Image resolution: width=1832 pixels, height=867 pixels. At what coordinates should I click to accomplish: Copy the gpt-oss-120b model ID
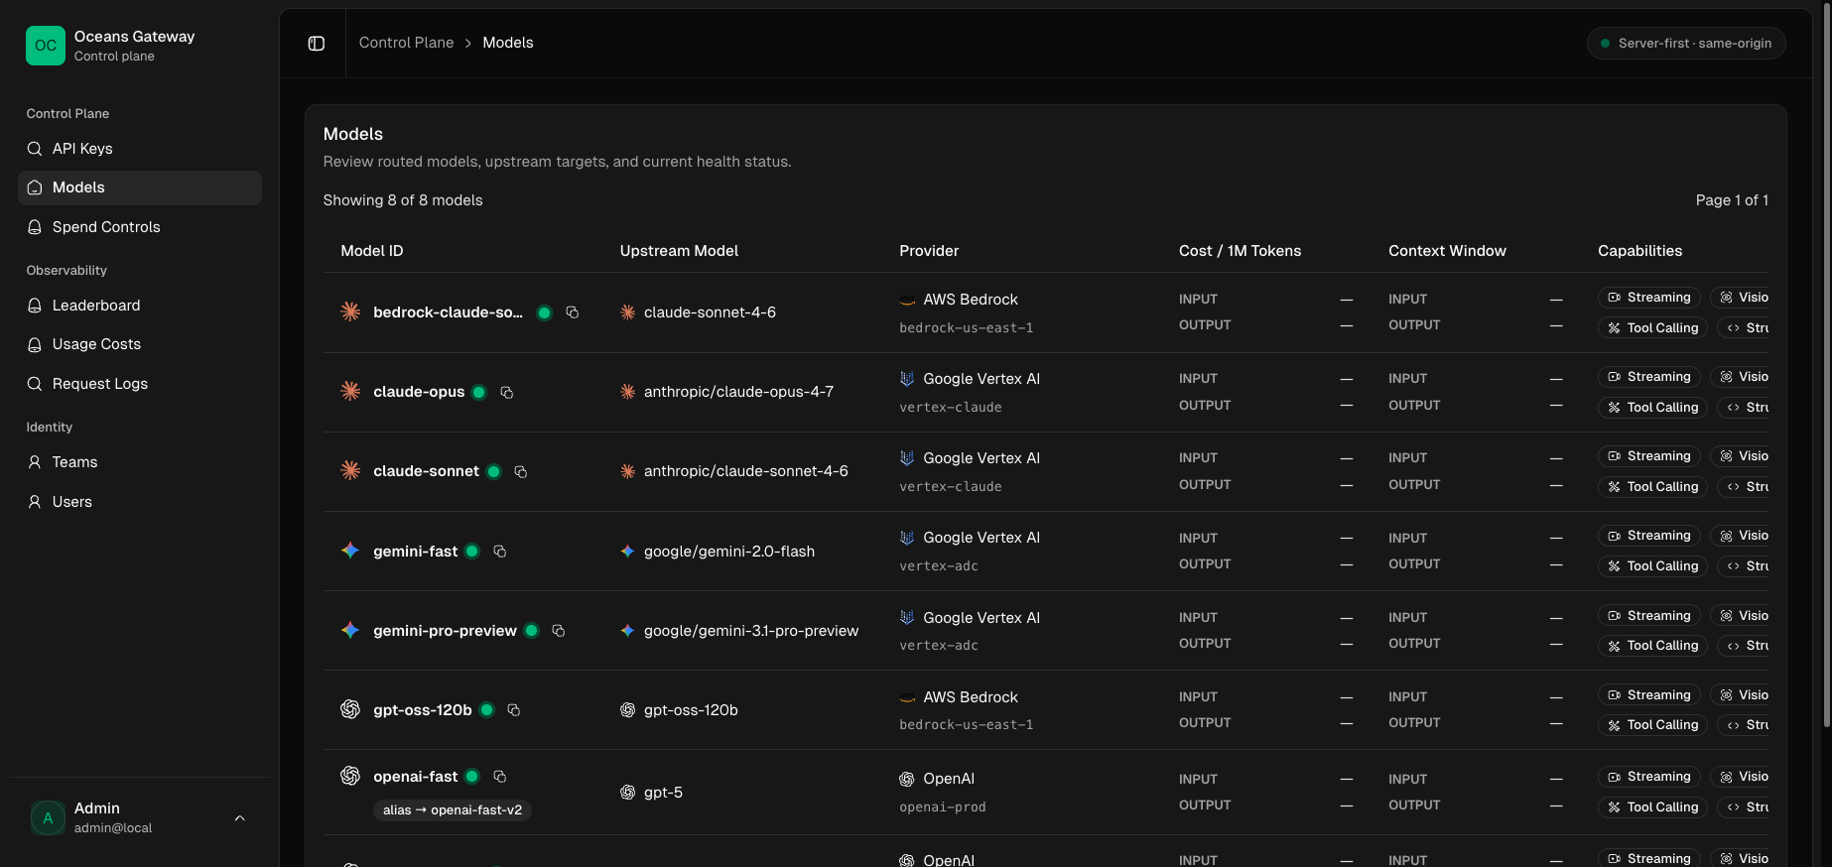click(514, 710)
